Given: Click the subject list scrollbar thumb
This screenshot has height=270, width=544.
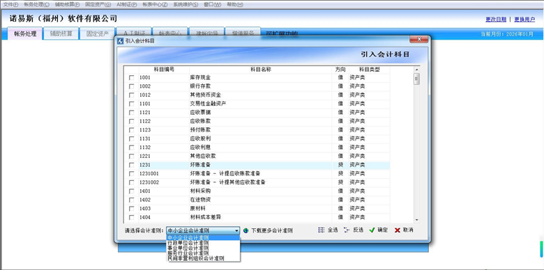Looking at the screenshot, I should (416, 79).
